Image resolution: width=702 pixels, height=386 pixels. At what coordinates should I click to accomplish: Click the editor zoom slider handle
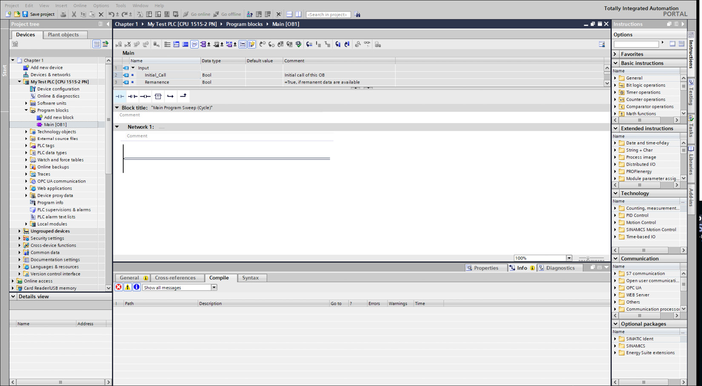click(x=588, y=258)
